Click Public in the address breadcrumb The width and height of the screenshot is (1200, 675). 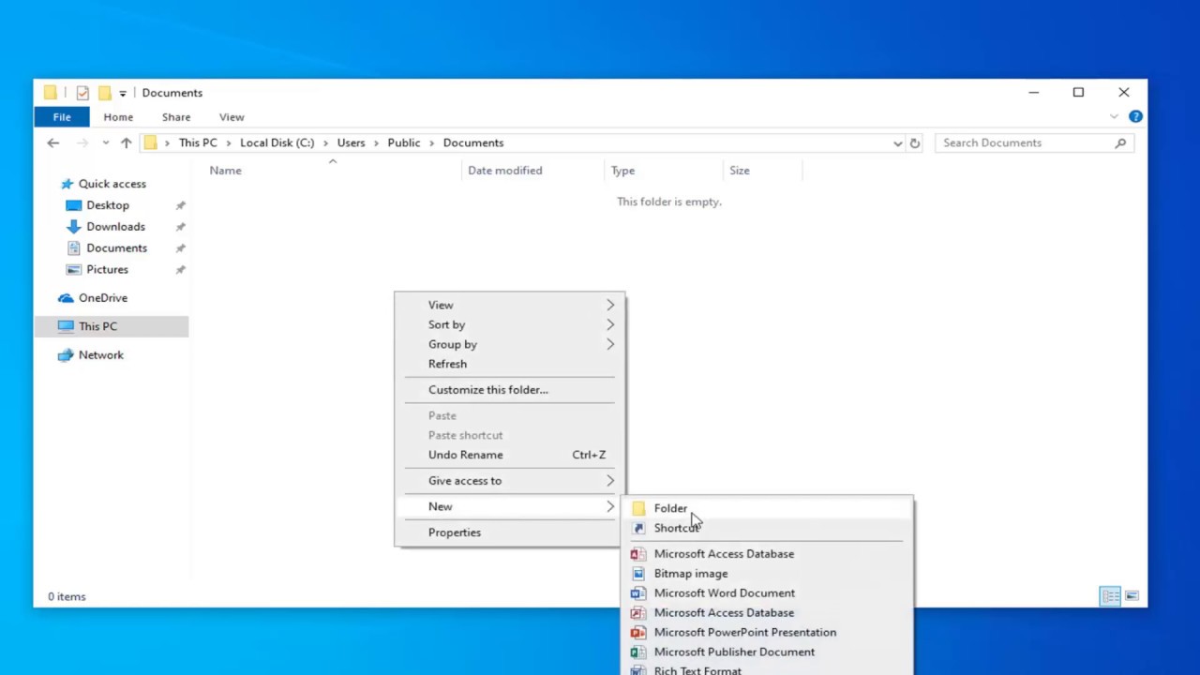tap(404, 142)
